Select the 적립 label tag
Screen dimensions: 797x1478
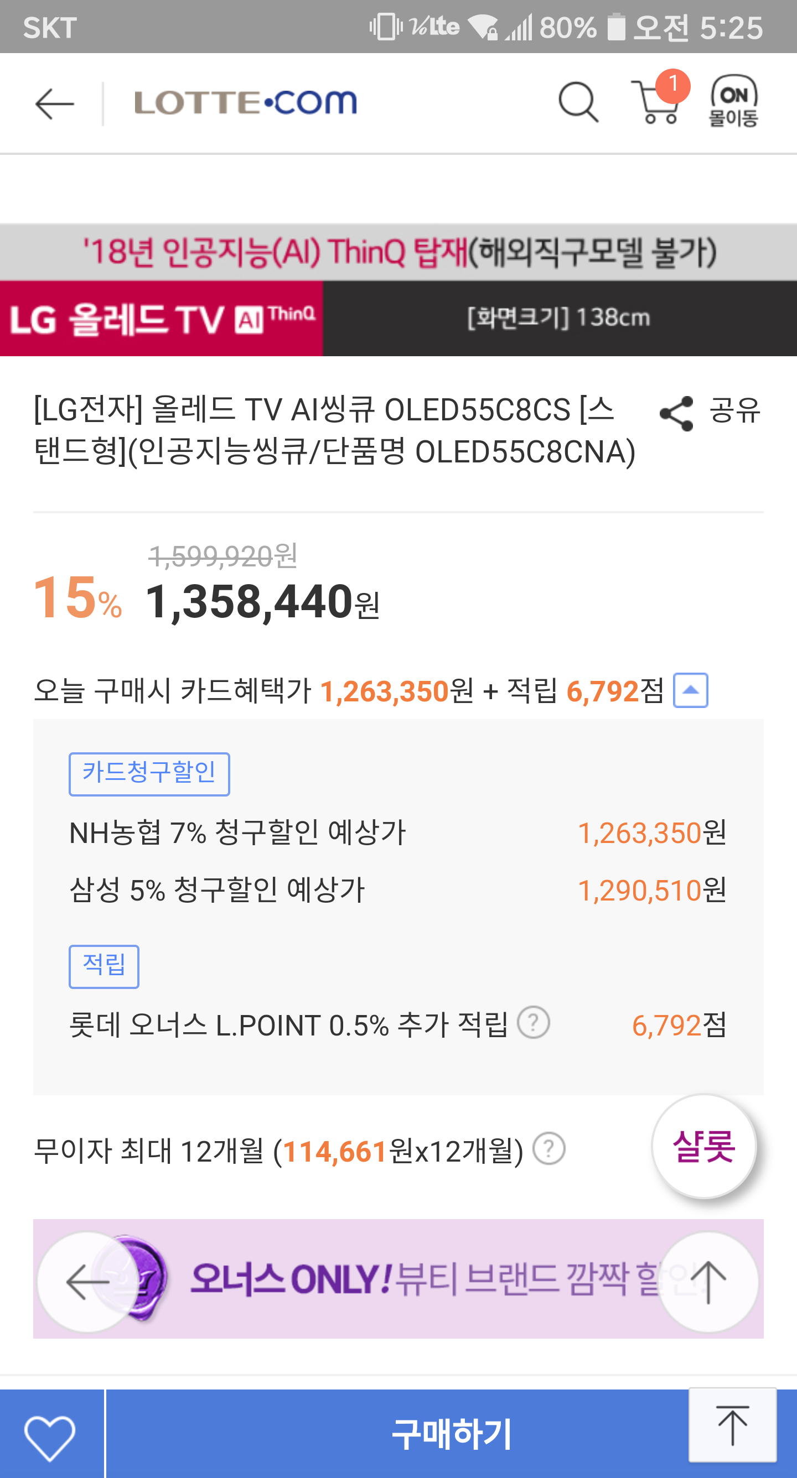pos(104,966)
